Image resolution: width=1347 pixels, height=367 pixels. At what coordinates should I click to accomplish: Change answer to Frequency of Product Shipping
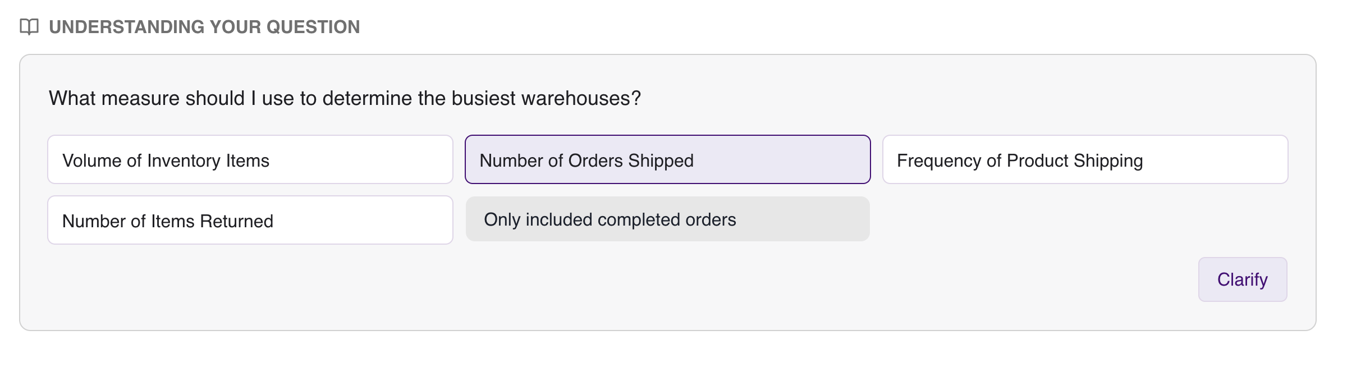1085,159
